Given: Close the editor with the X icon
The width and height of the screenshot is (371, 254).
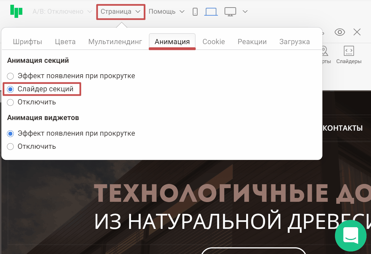Looking at the screenshot, I should click(357, 32).
